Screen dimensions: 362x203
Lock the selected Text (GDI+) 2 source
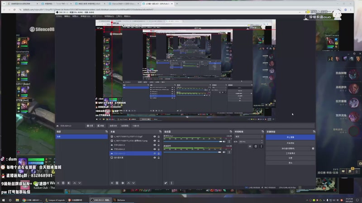pyautogui.click(x=159, y=153)
